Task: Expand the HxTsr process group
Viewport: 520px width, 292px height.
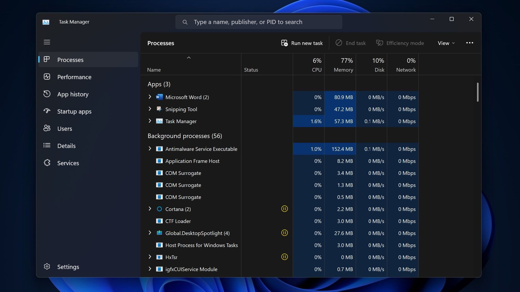Action: tap(150, 257)
